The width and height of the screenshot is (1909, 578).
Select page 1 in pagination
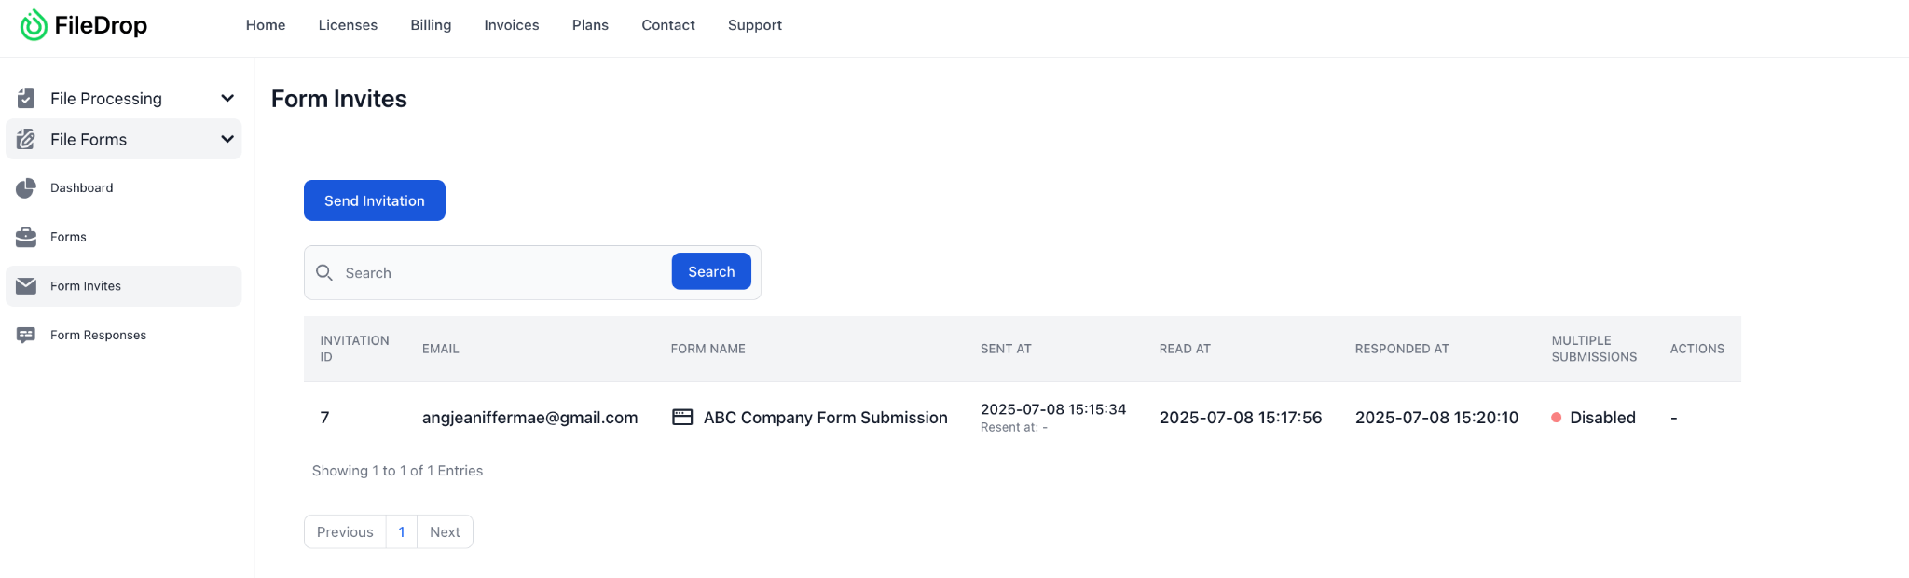coord(402,531)
